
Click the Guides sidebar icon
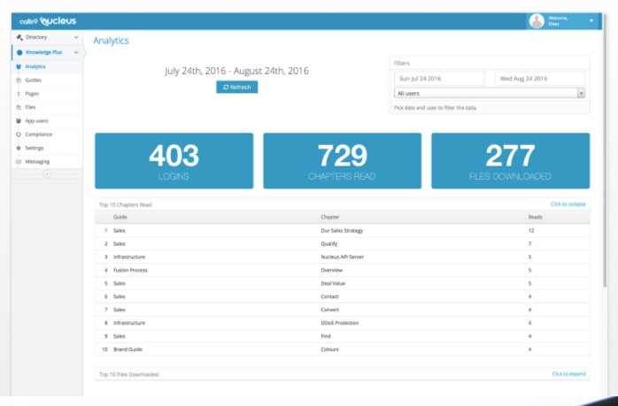pos(19,80)
